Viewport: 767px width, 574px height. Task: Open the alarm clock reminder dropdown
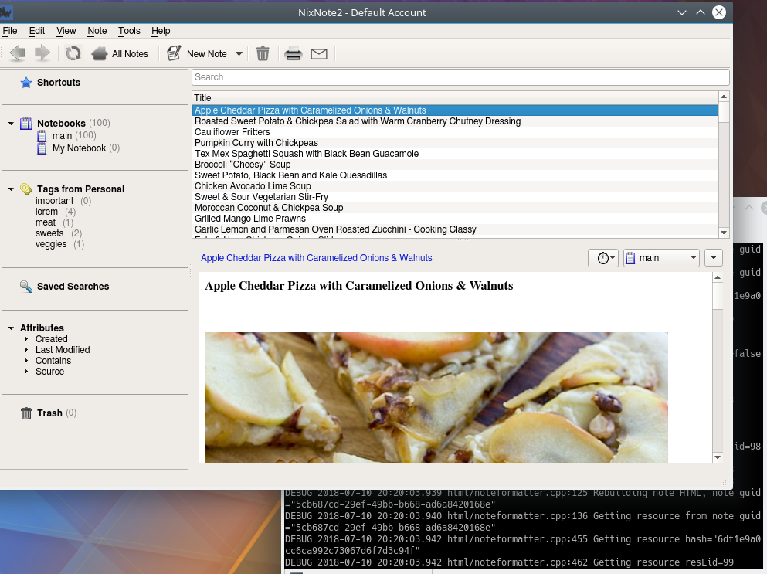coord(602,258)
